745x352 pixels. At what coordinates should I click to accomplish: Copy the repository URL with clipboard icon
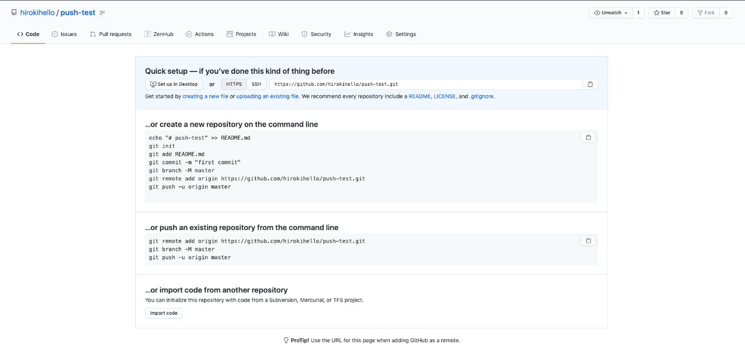(x=590, y=84)
